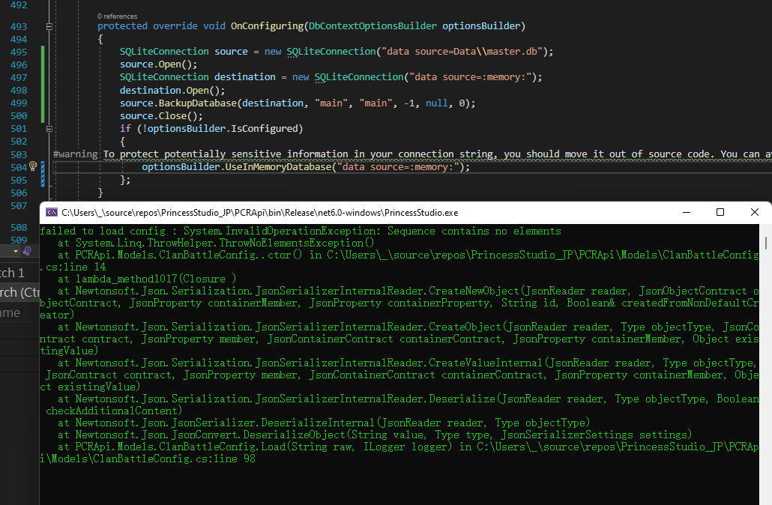Open the zoom dropdown arrow below the editor
This screenshot has height=505, width=772.
16,252
